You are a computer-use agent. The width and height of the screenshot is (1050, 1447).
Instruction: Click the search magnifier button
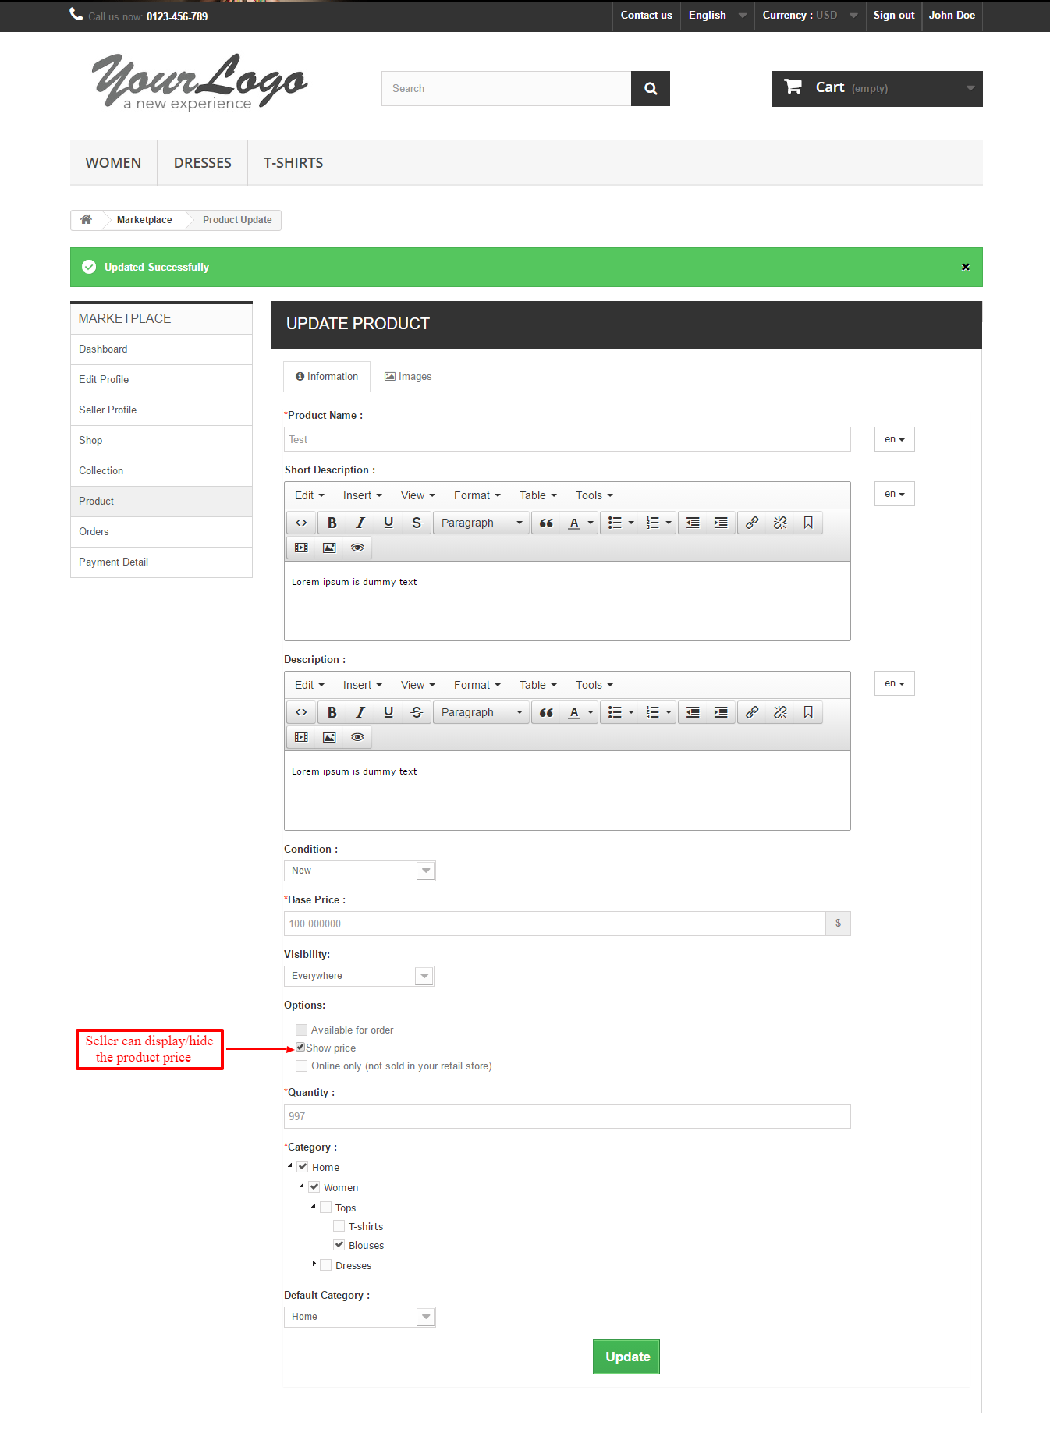(650, 89)
